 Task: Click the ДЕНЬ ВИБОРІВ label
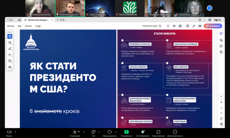pyautogui.click(x=181, y=67)
